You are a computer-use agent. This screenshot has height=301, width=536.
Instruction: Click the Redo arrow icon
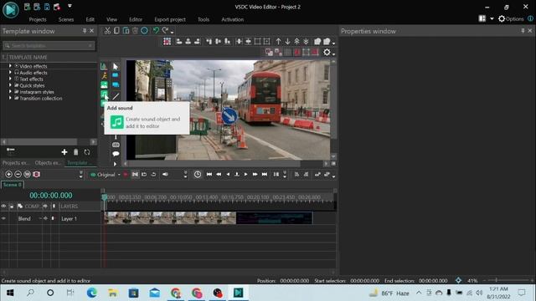pos(166,31)
